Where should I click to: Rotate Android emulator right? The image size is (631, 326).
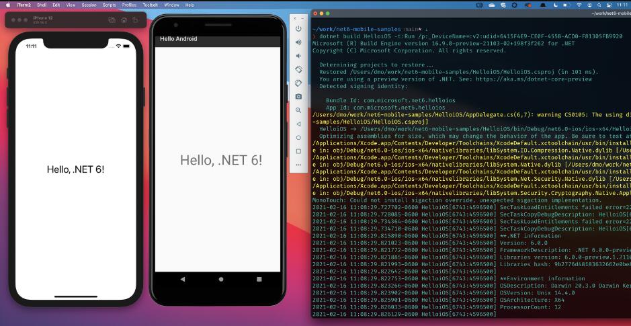pos(298,83)
